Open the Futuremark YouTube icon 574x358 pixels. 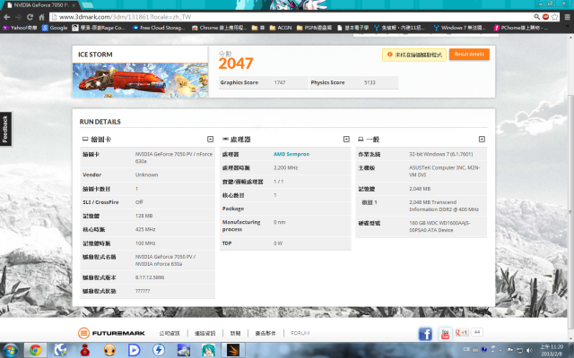pyautogui.click(x=445, y=334)
